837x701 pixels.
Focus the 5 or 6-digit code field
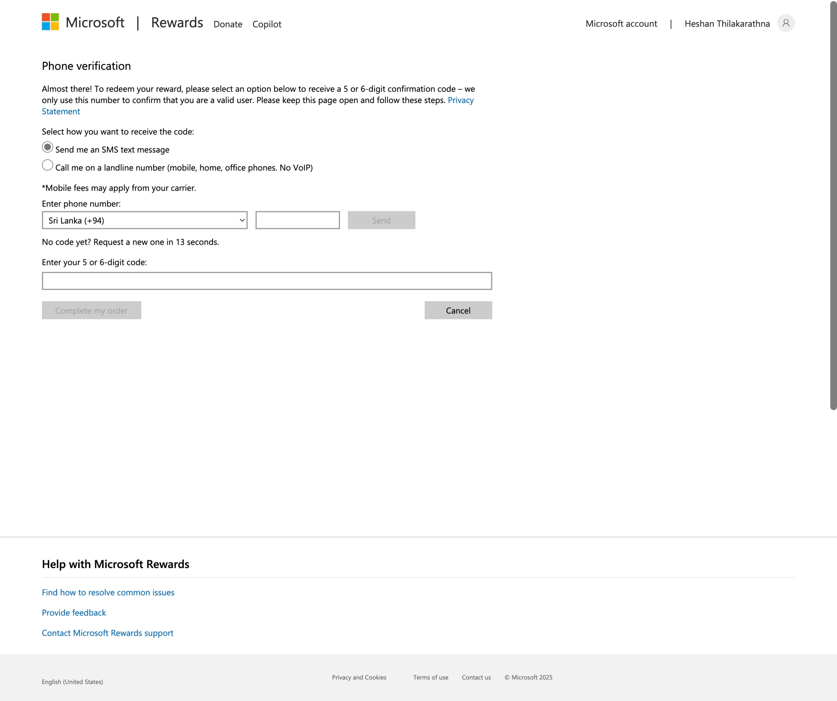pos(267,281)
